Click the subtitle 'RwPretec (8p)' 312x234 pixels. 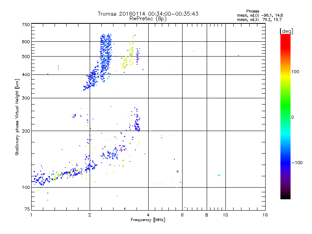148,19
